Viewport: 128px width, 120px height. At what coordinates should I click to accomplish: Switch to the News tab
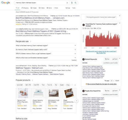49,8
